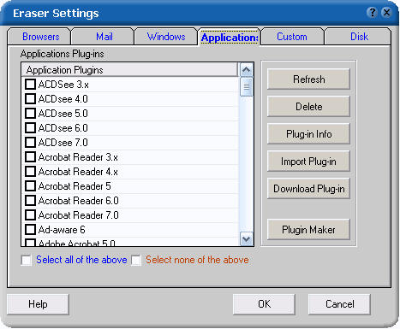Open the Disk tab

pos(359,37)
